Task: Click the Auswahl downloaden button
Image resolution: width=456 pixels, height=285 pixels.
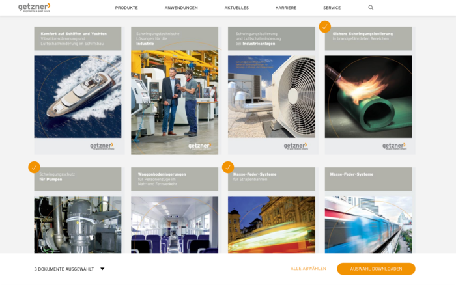Action: coord(376,269)
